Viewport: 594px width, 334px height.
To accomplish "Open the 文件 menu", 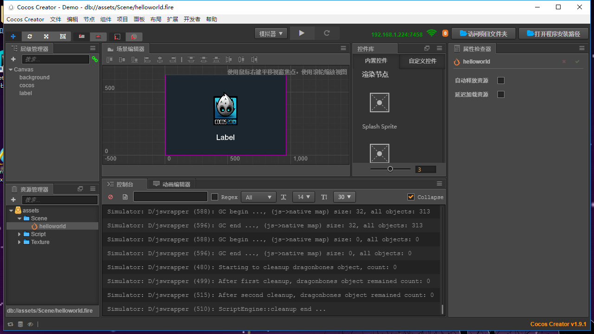I will point(56,19).
